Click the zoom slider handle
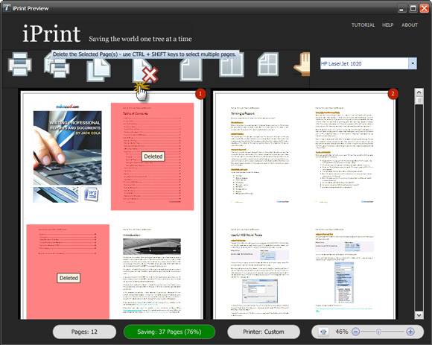 [x=378, y=332]
